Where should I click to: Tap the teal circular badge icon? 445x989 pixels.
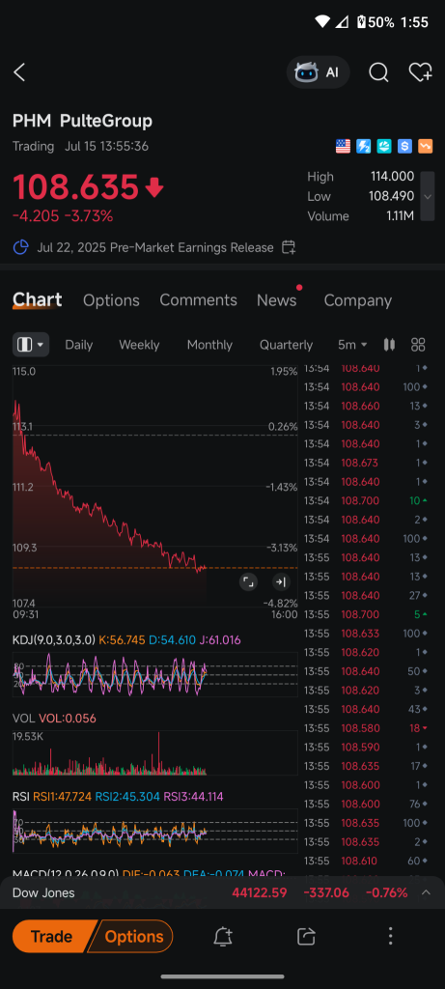(384, 147)
